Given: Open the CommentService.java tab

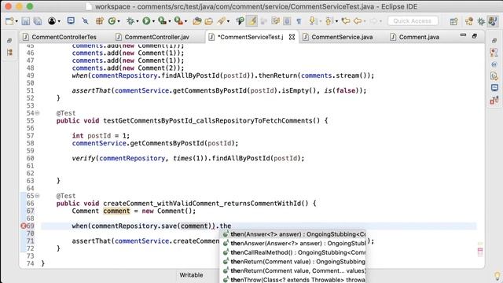Looking at the screenshot, I should [342, 37].
